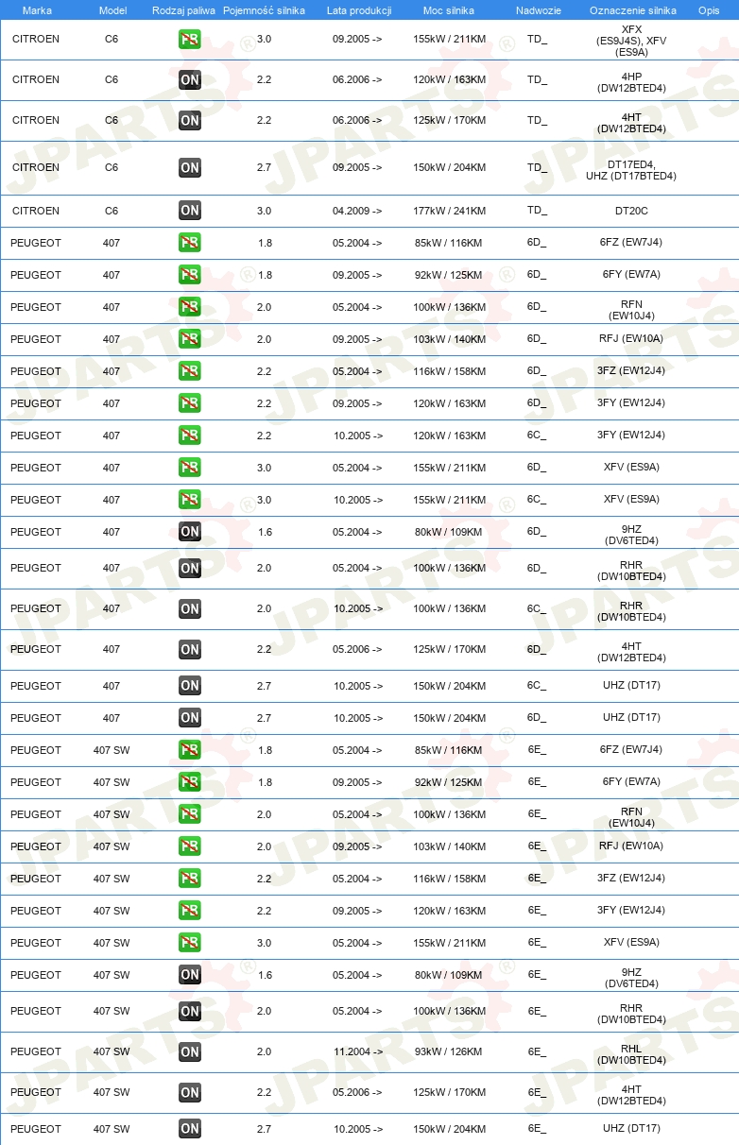
Task: Click the 150kW / 204KM cell in the Citroen C6 row
Action: pos(449,167)
